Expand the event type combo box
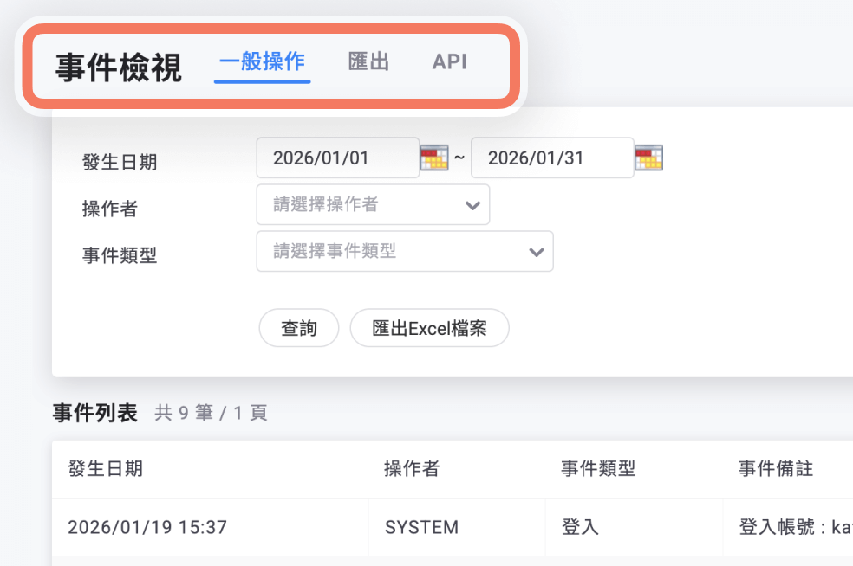 pos(404,251)
